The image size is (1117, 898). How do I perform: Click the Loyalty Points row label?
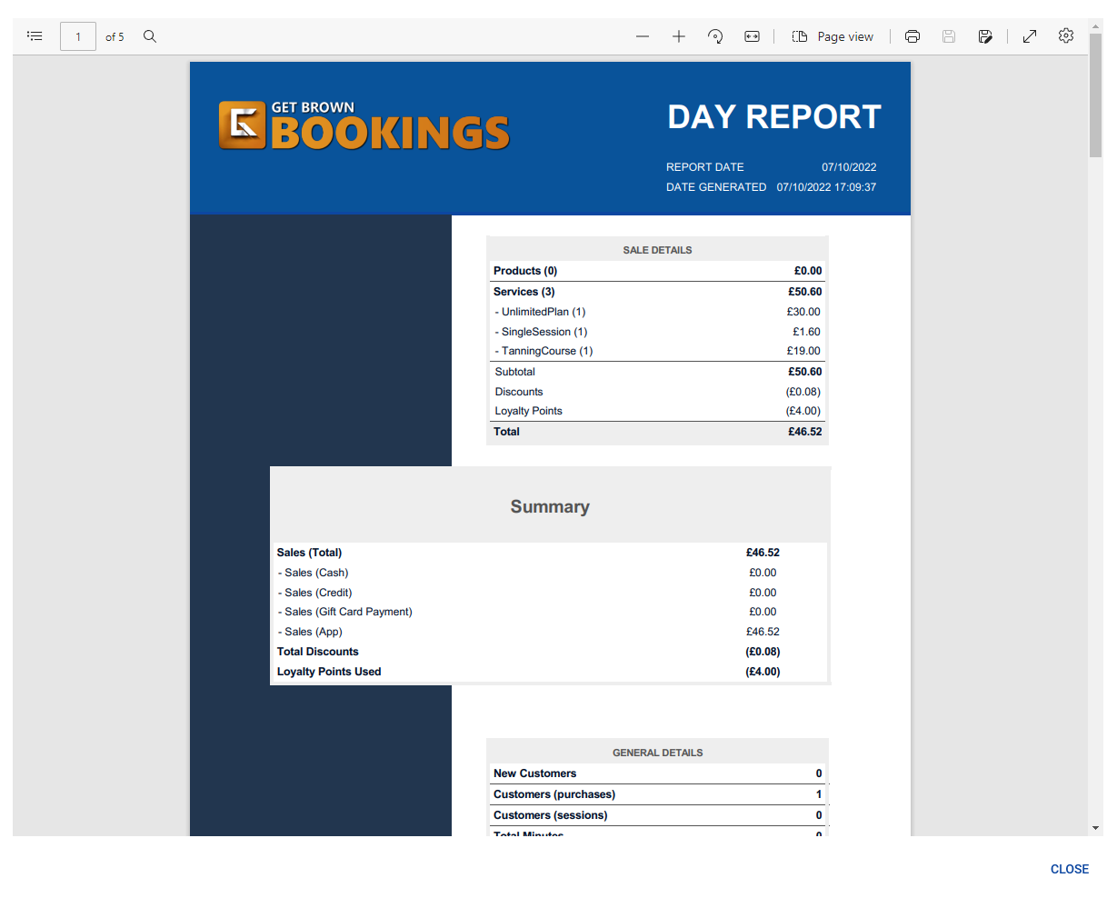(528, 411)
